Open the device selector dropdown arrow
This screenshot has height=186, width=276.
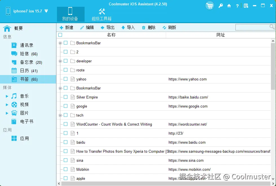pos(46,11)
